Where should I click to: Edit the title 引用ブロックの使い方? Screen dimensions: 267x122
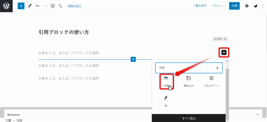(64, 32)
